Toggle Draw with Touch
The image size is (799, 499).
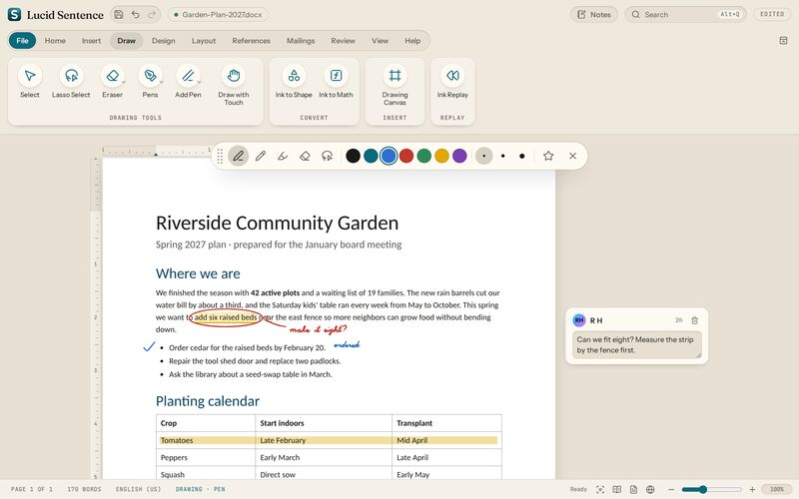(x=234, y=85)
